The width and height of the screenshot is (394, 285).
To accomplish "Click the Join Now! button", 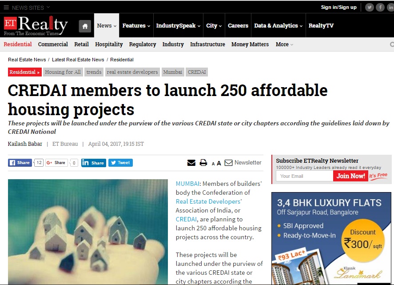I will pos(350,176).
